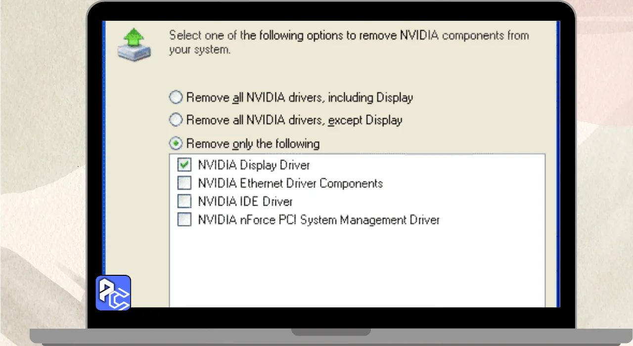Check the nForce PCI System Management Driver box
The width and height of the screenshot is (633, 346).
click(184, 219)
